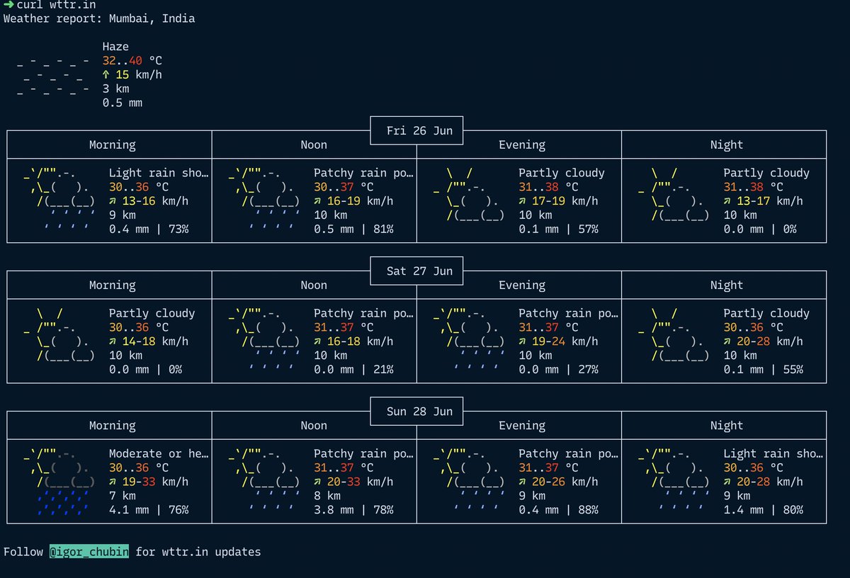Click the Sunday Night light rain shower icon
Screen dimensions: 850x578
point(674,480)
